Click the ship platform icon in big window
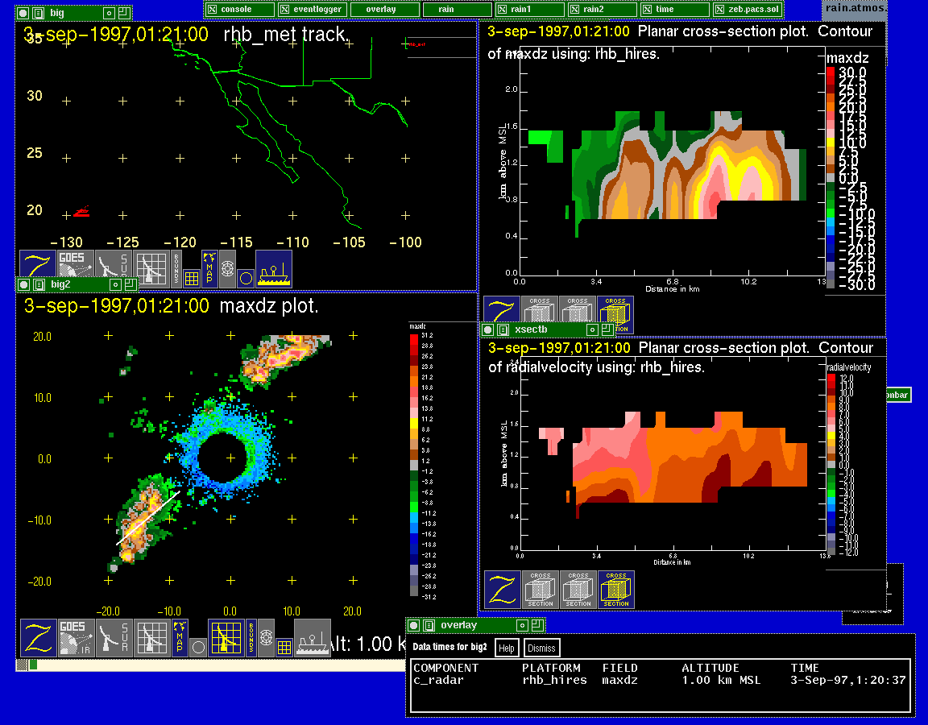This screenshot has height=725, width=928. [x=274, y=268]
